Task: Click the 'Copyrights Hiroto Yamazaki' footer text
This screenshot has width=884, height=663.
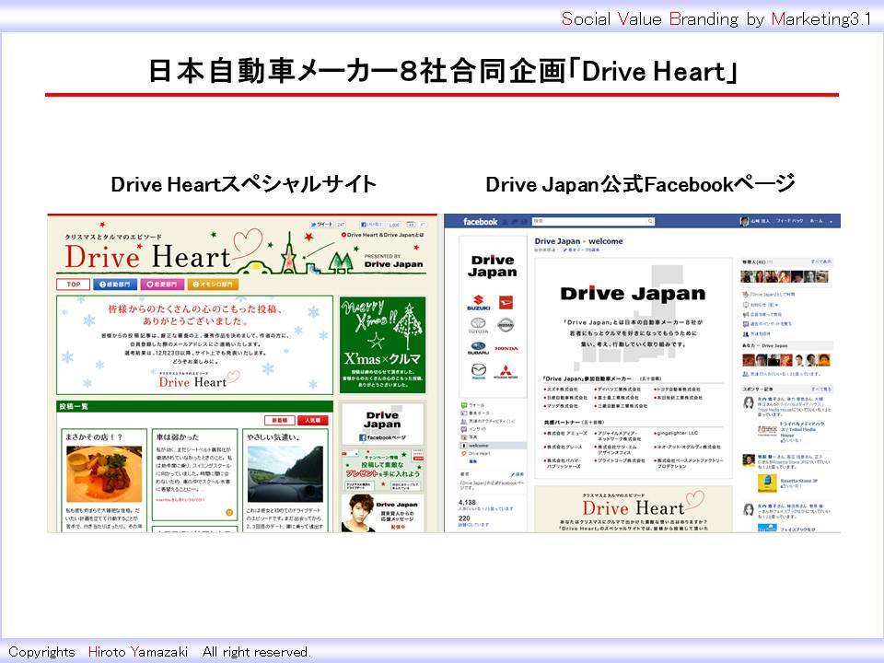Action: pos(159,652)
